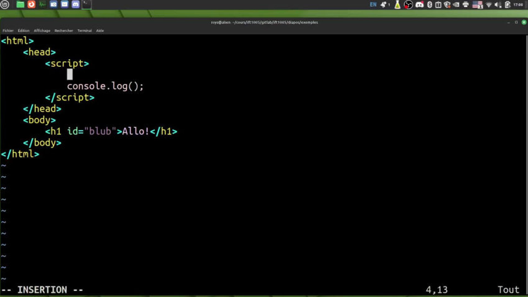Click the opening <body> tag
This screenshot has width=528, height=297.
(39, 120)
